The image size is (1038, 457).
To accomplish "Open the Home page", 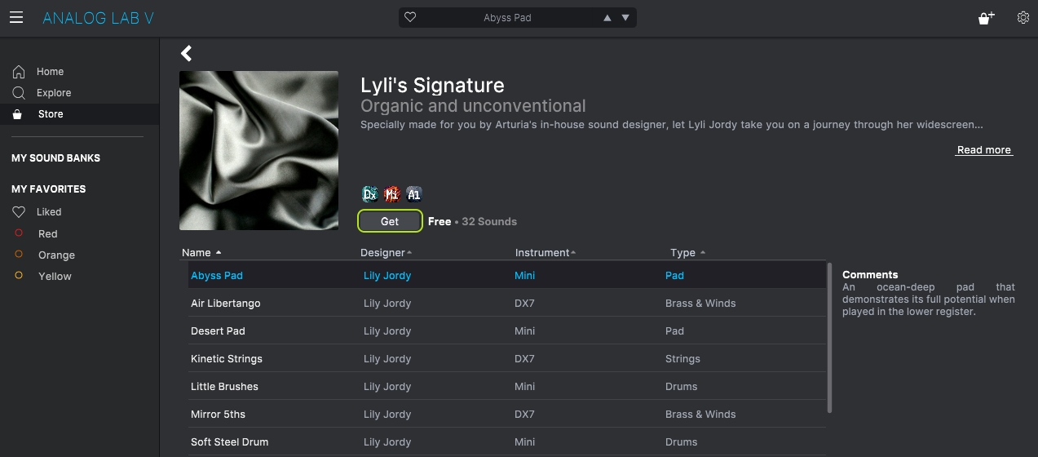I will click(50, 72).
